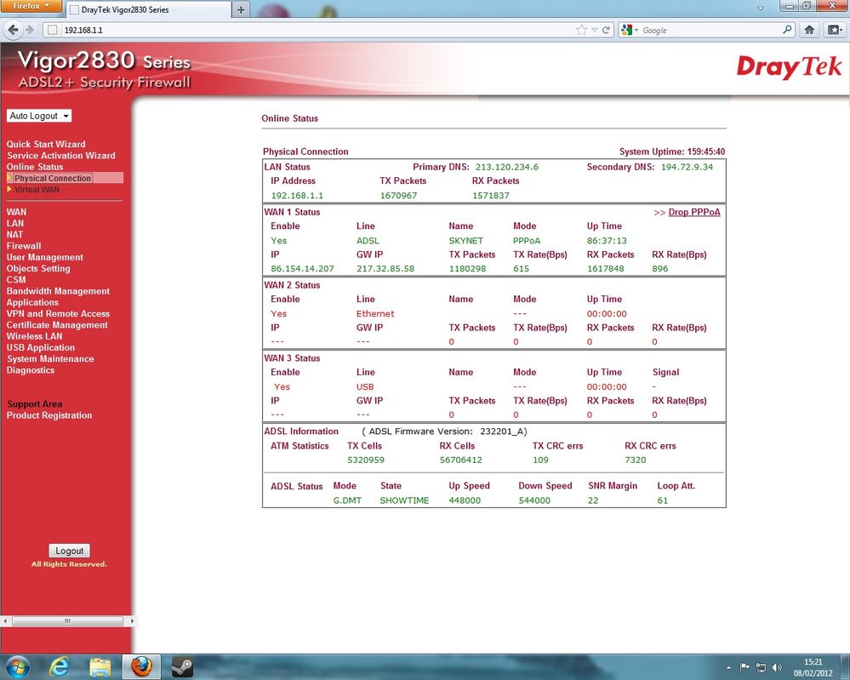The image size is (850, 680).
Task: Expand hidden icons in the system tray
Action: 728,667
